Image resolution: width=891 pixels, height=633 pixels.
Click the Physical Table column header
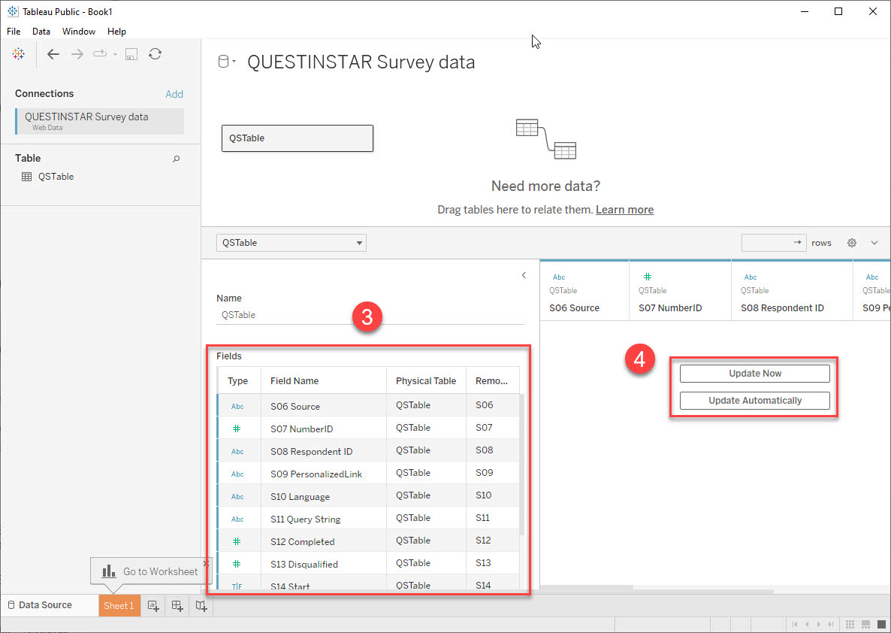[x=426, y=381]
